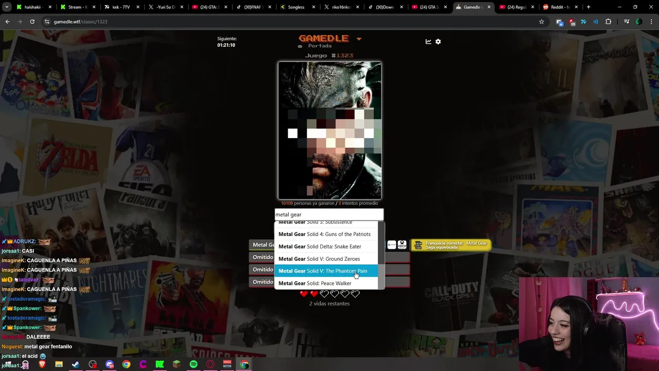Viewport: 659px width, 371px height.
Task: Switch to the Stream Kick tab
Action: point(78,7)
